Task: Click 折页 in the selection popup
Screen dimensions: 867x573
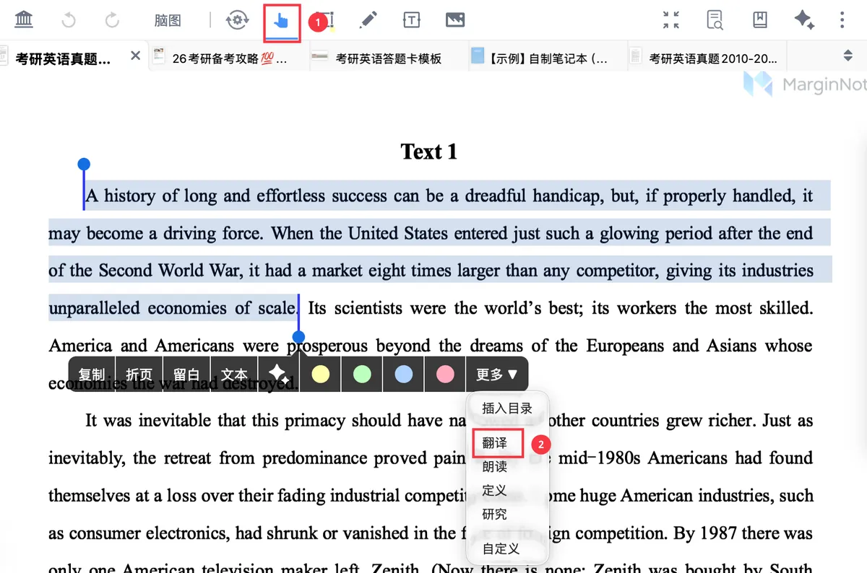Action: pos(139,375)
